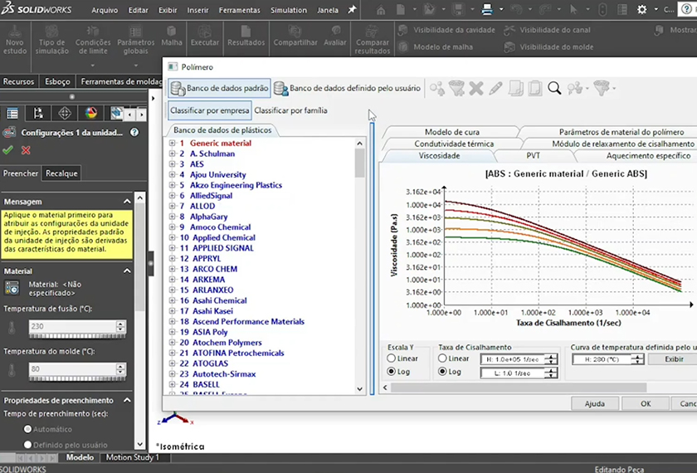Select Log for Escala Y
The width and height of the screenshot is (697, 473).
[x=391, y=372]
